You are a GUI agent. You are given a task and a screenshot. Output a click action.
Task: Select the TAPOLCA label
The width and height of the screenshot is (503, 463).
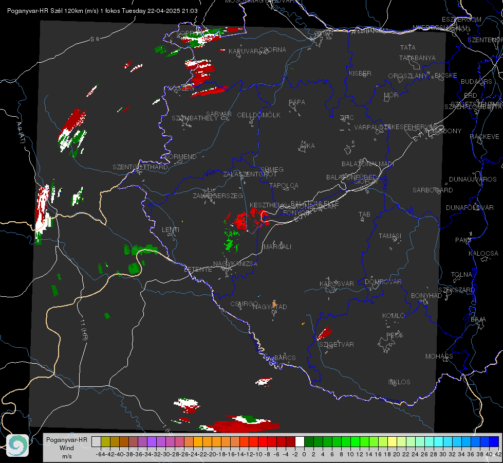[284, 185]
